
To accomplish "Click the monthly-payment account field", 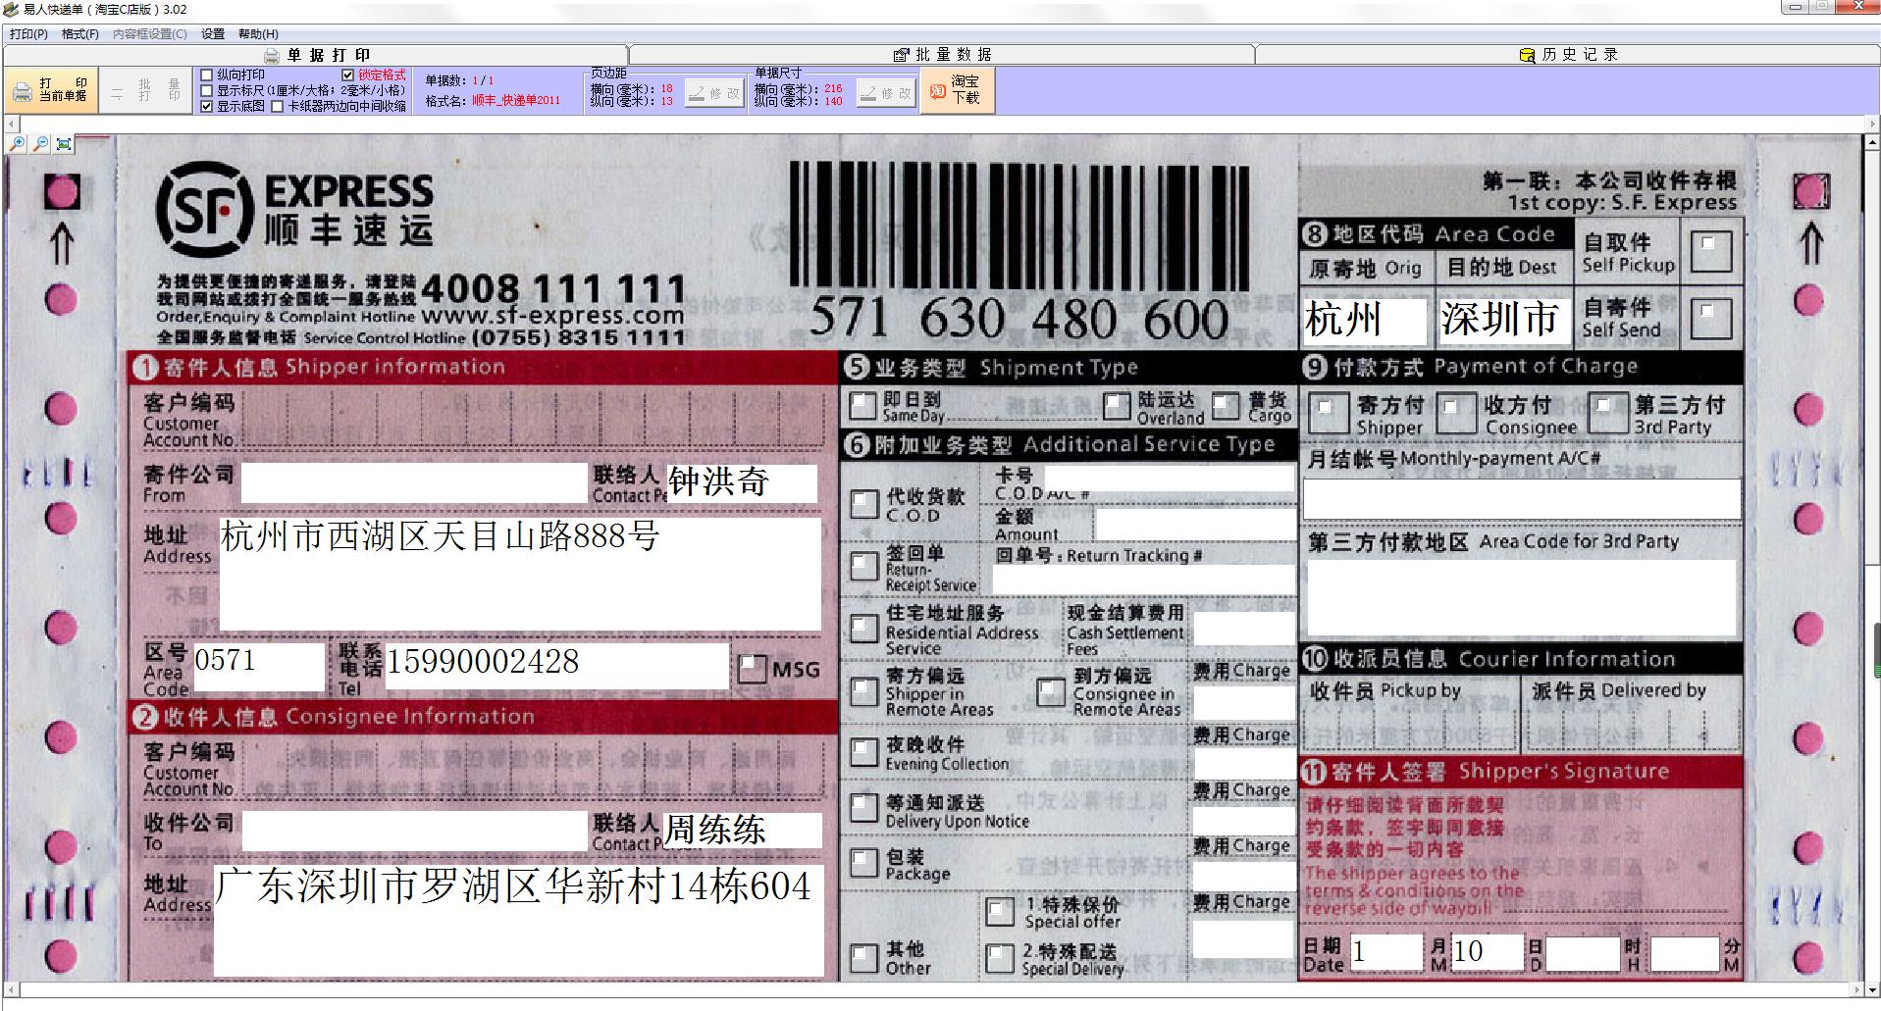I will pyautogui.click(x=1521, y=499).
